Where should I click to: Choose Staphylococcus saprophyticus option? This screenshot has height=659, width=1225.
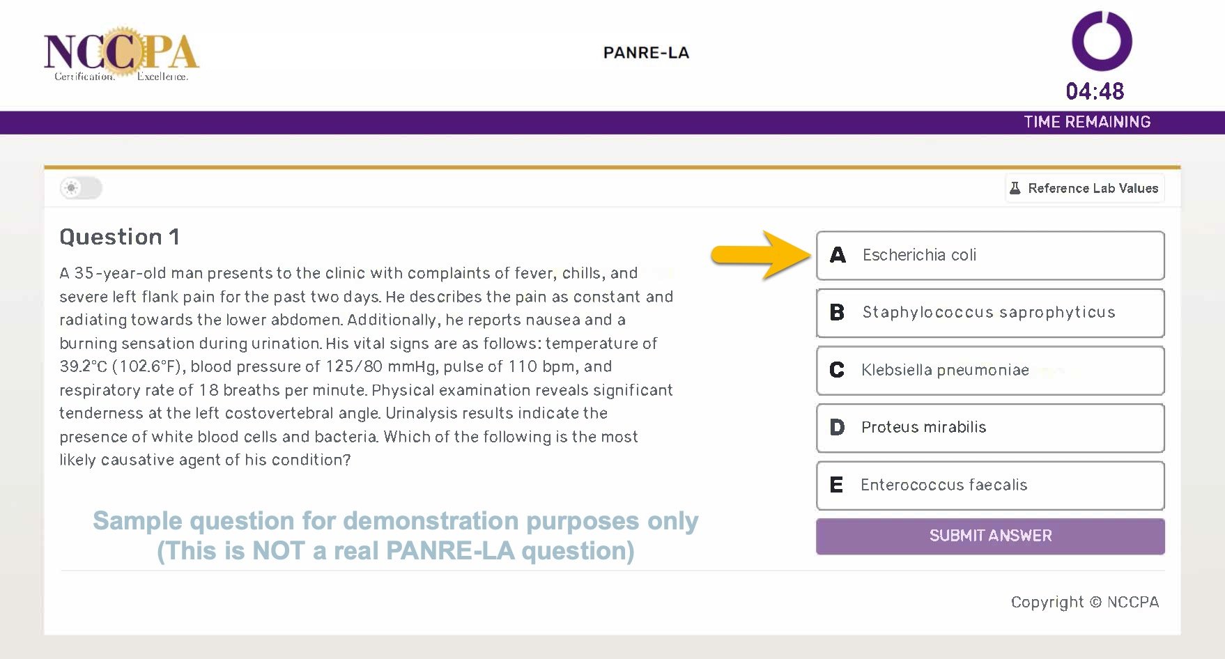click(990, 313)
